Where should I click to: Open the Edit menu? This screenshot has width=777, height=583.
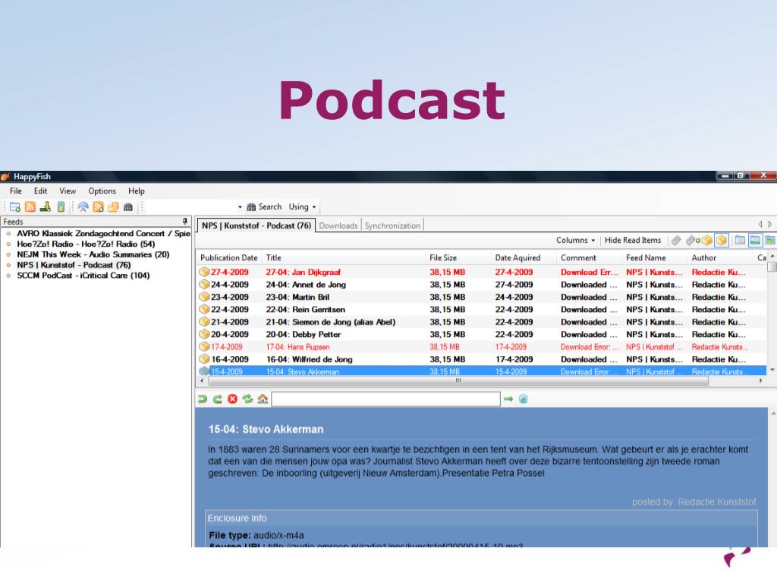click(x=41, y=191)
